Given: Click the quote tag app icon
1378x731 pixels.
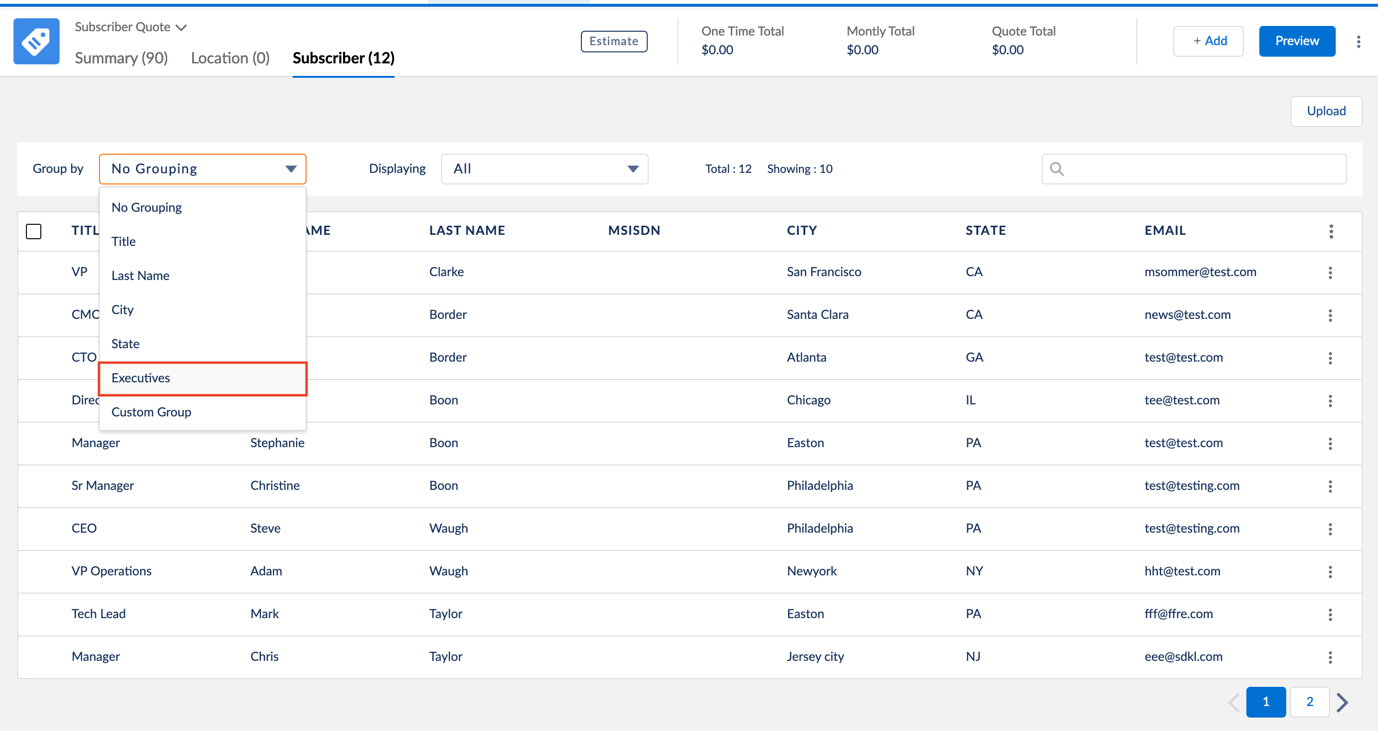Looking at the screenshot, I should pyautogui.click(x=37, y=41).
